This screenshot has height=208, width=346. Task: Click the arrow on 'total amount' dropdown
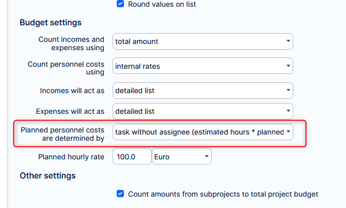pyautogui.click(x=287, y=41)
